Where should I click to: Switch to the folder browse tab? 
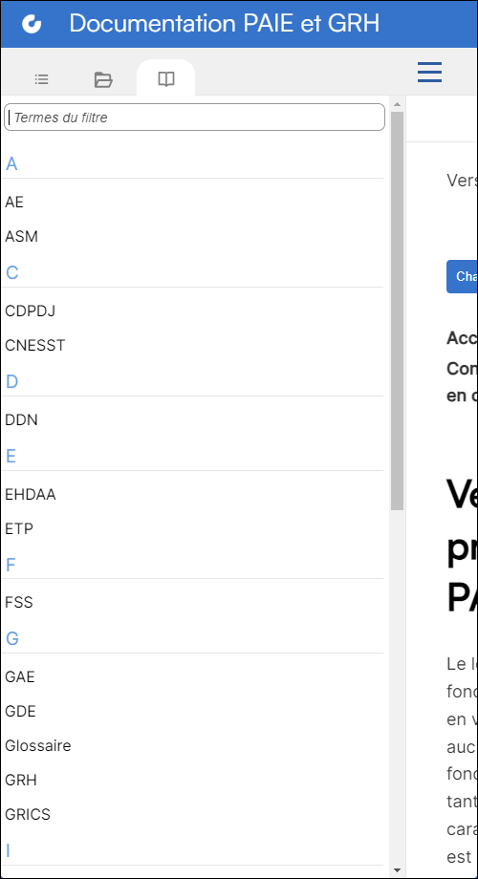[x=103, y=79]
